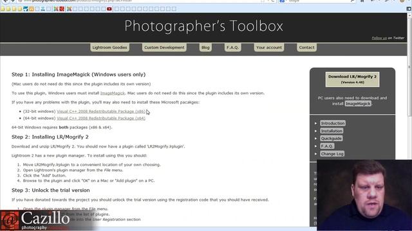This screenshot has width=412, height=231.
Task: Click the 'Step 2: Installing LR/Mogrify 2' heading
Action: (50, 137)
